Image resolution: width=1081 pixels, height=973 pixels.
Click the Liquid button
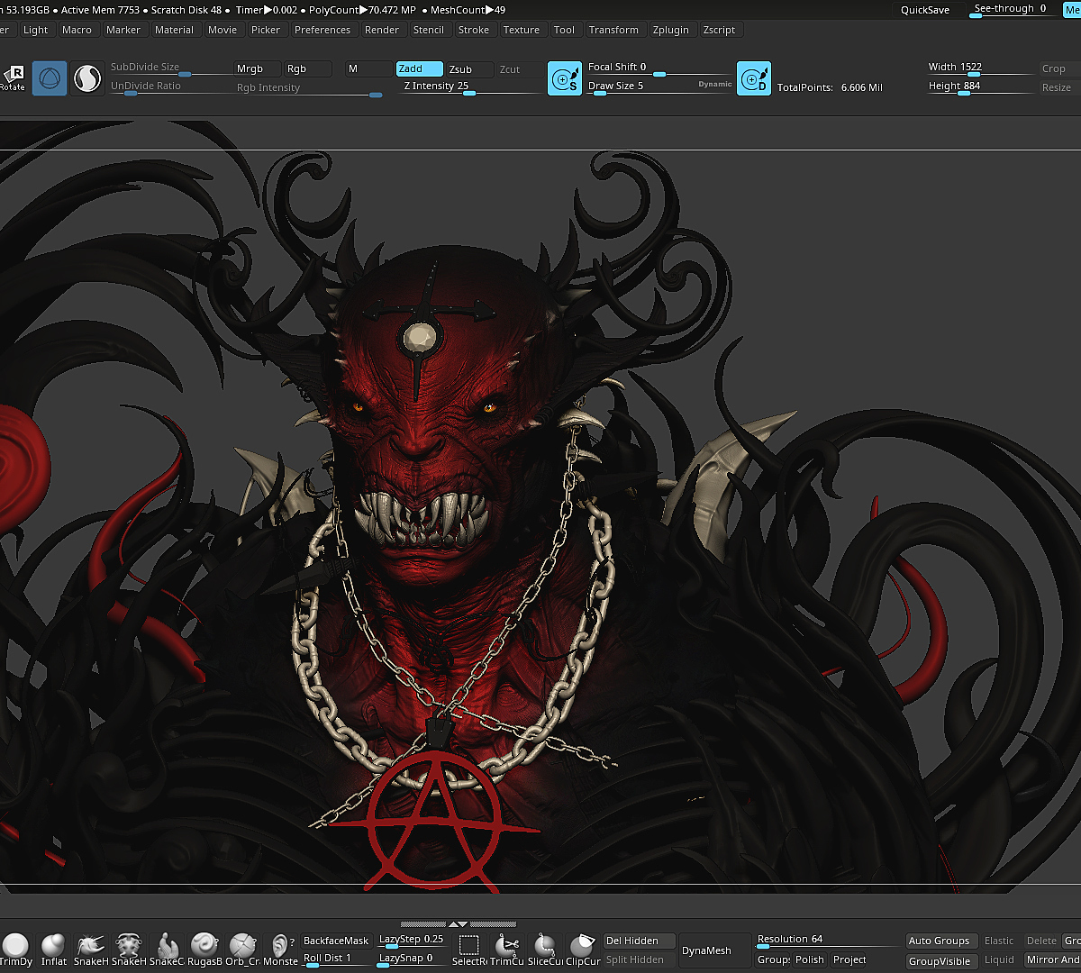(999, 959)
